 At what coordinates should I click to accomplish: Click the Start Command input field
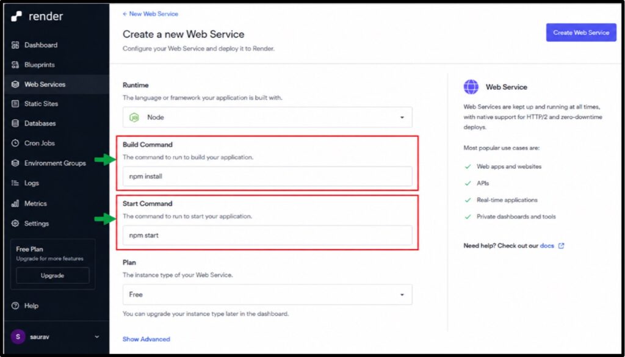267,235
